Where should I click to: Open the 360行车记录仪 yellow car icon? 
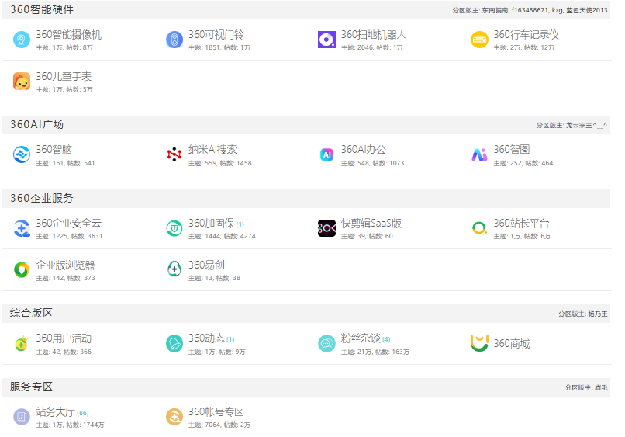(x=479, y=40)
